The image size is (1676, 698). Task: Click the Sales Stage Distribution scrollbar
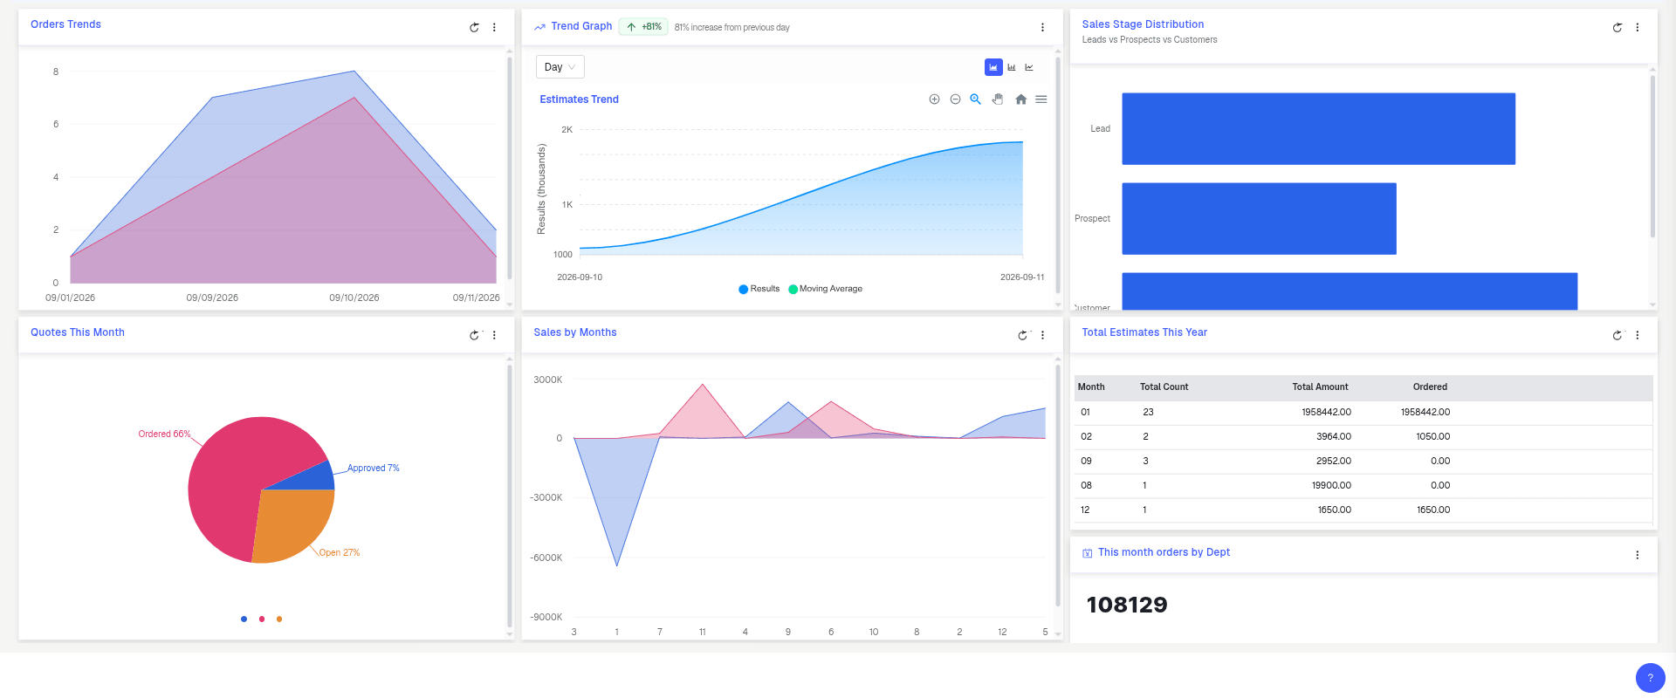[1652, 157]
